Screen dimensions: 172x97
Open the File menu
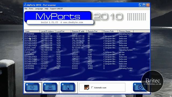[26, 9]
